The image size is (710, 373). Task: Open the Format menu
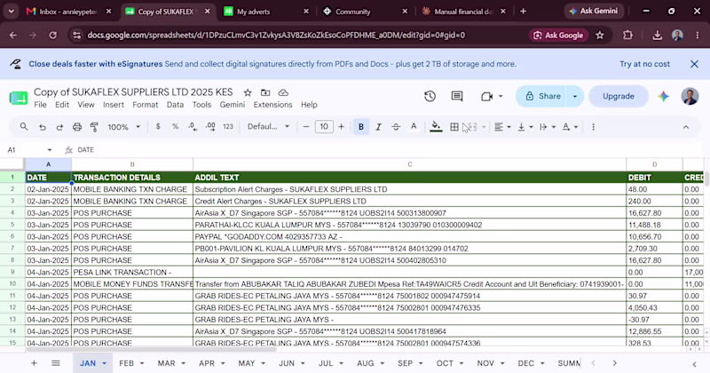(146, 105)
